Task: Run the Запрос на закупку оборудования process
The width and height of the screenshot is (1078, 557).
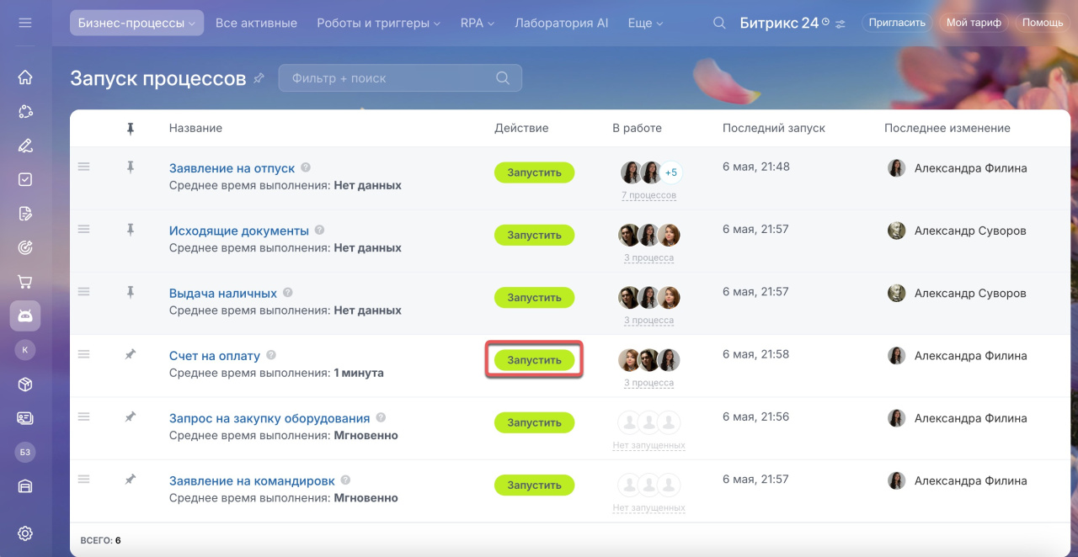Action: (534, 422)
